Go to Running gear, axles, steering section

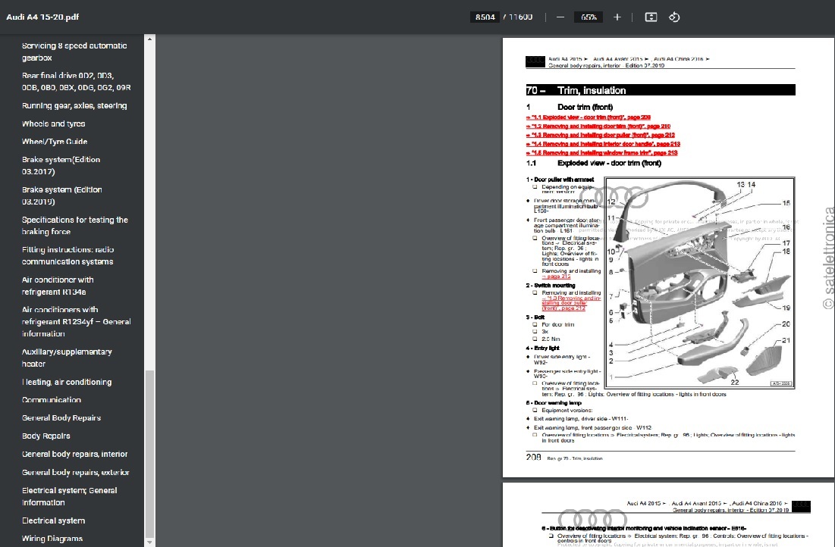(x=74, y=105)
